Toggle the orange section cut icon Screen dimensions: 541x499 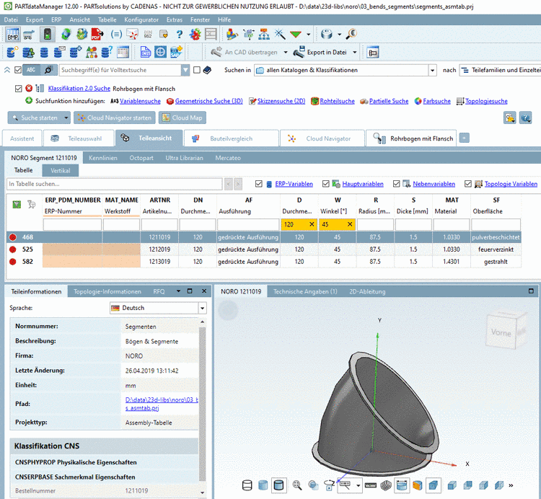(418, 485)
